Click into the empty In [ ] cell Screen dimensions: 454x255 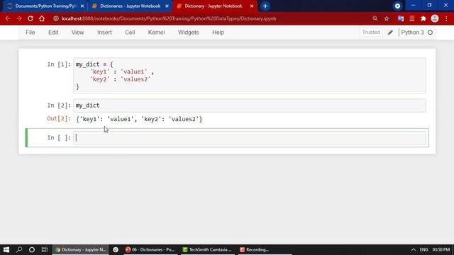tap(250, 137)
